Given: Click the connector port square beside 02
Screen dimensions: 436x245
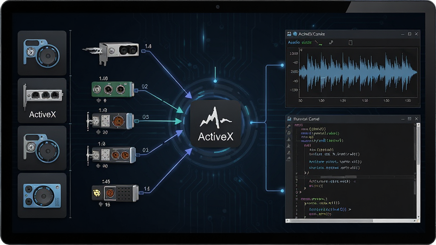Looking at the screenshot, I should (x=136, y=91).
